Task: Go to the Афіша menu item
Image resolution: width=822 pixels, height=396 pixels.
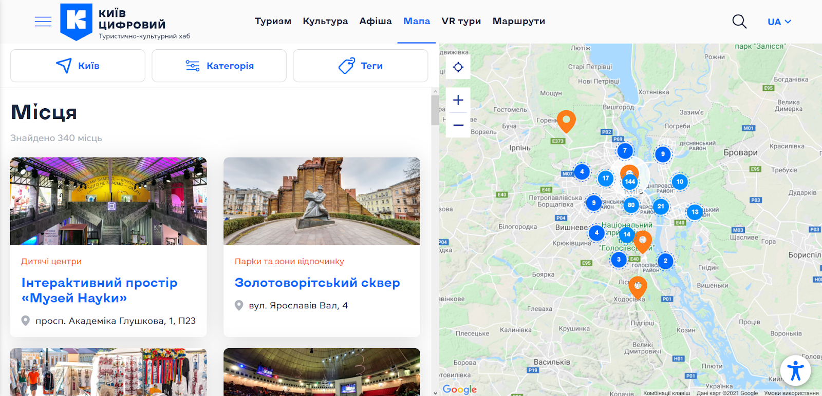Action: point(376,21)
